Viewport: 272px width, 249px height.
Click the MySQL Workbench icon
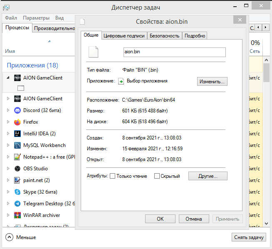(x=17, y=145)
